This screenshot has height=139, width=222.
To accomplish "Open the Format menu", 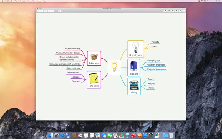I will [x=29, y=1].
